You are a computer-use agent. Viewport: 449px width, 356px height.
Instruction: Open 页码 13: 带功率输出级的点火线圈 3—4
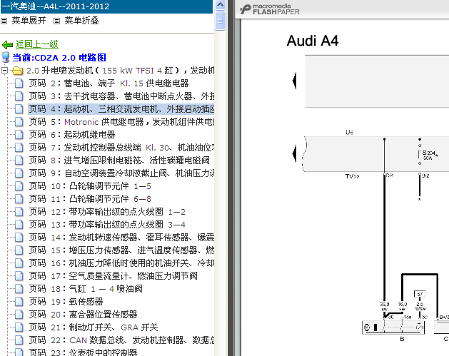point(107,225)
